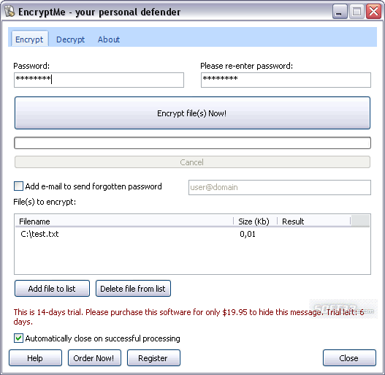Image resolution: width=385 pixels, height=375 pixels.
Task: Click the Encrypt file(s) Now! button
Action: coord(192,113)
